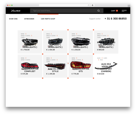This screenshot has height=115, width=136.
Task: Click browser download icon next to address bar
Action: (92, 5)
